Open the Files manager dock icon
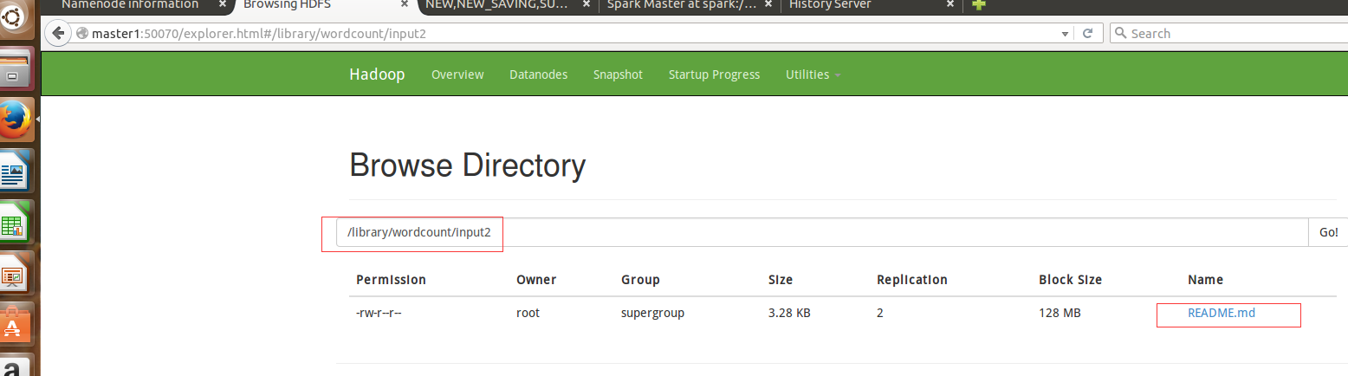 [x=15, y=69]
